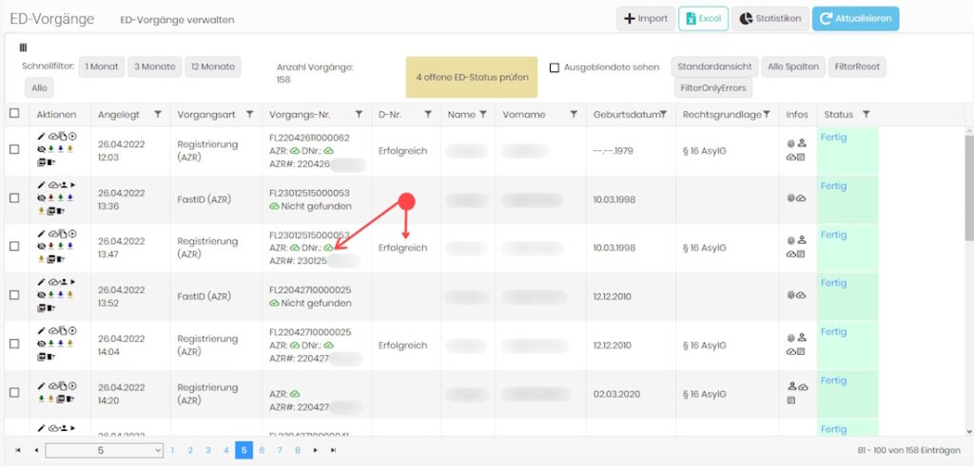
Task: Tick the select-all checkbox in table header
Action: [14, 114]
